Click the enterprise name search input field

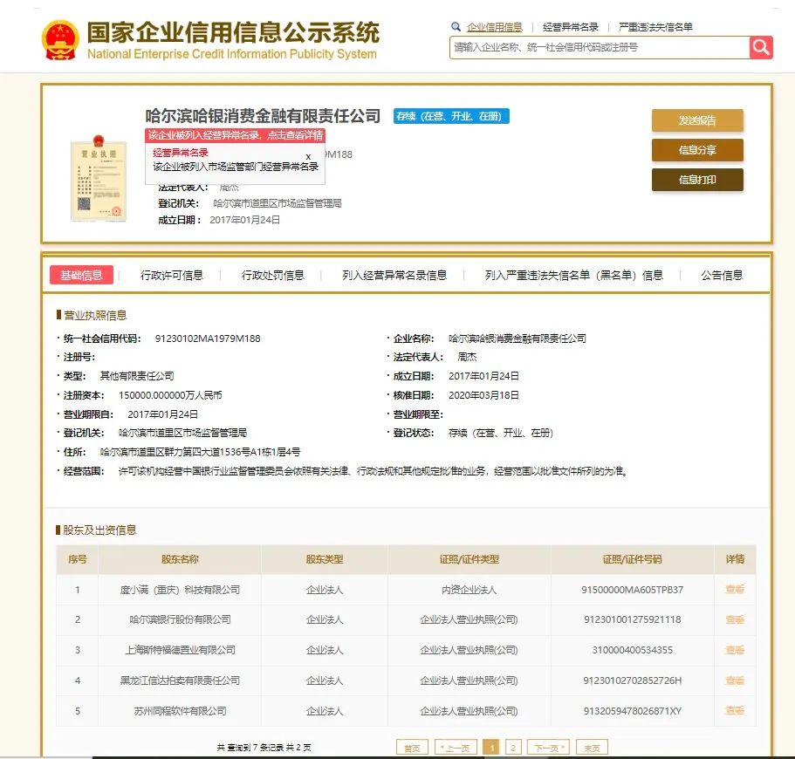[x=600, y=48]
